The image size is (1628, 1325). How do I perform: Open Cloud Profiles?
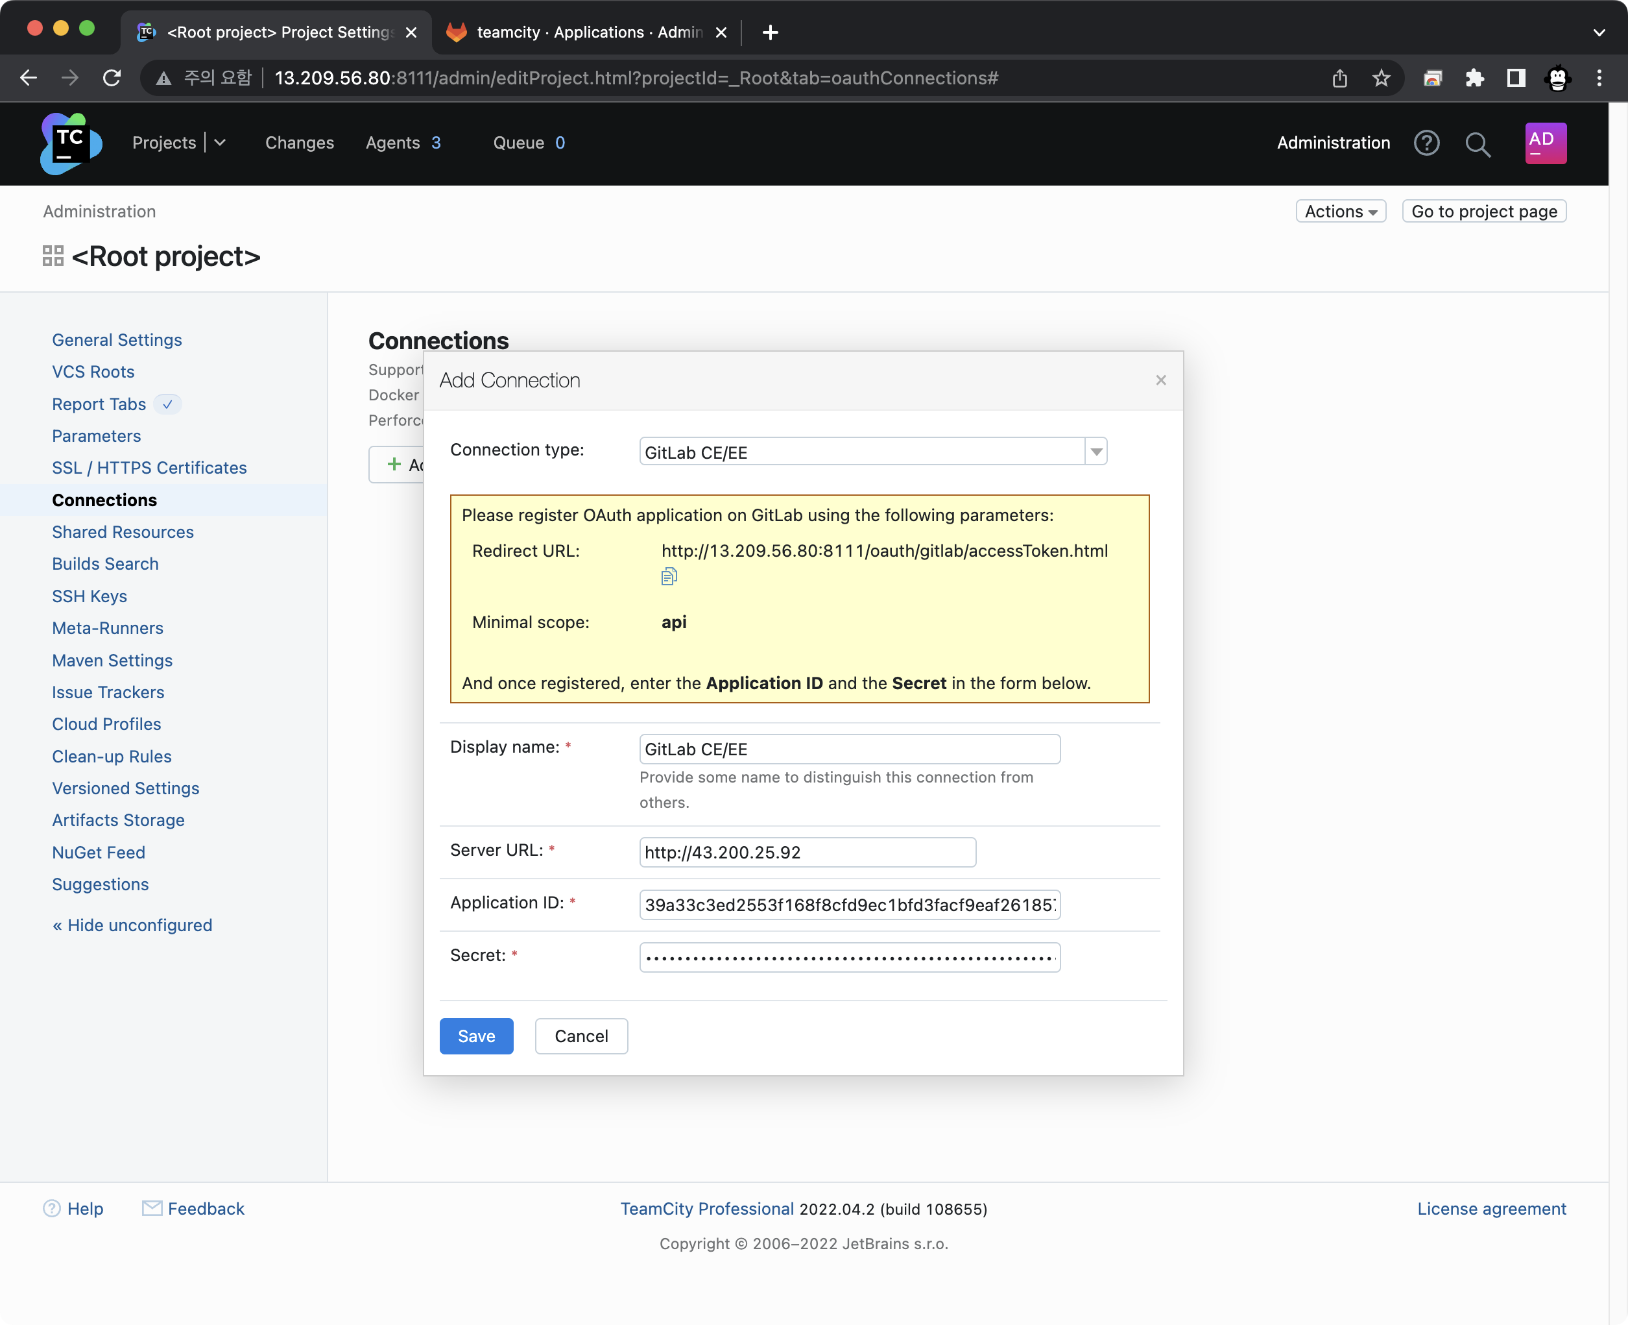pyautogui.click(x=107, y=724)
